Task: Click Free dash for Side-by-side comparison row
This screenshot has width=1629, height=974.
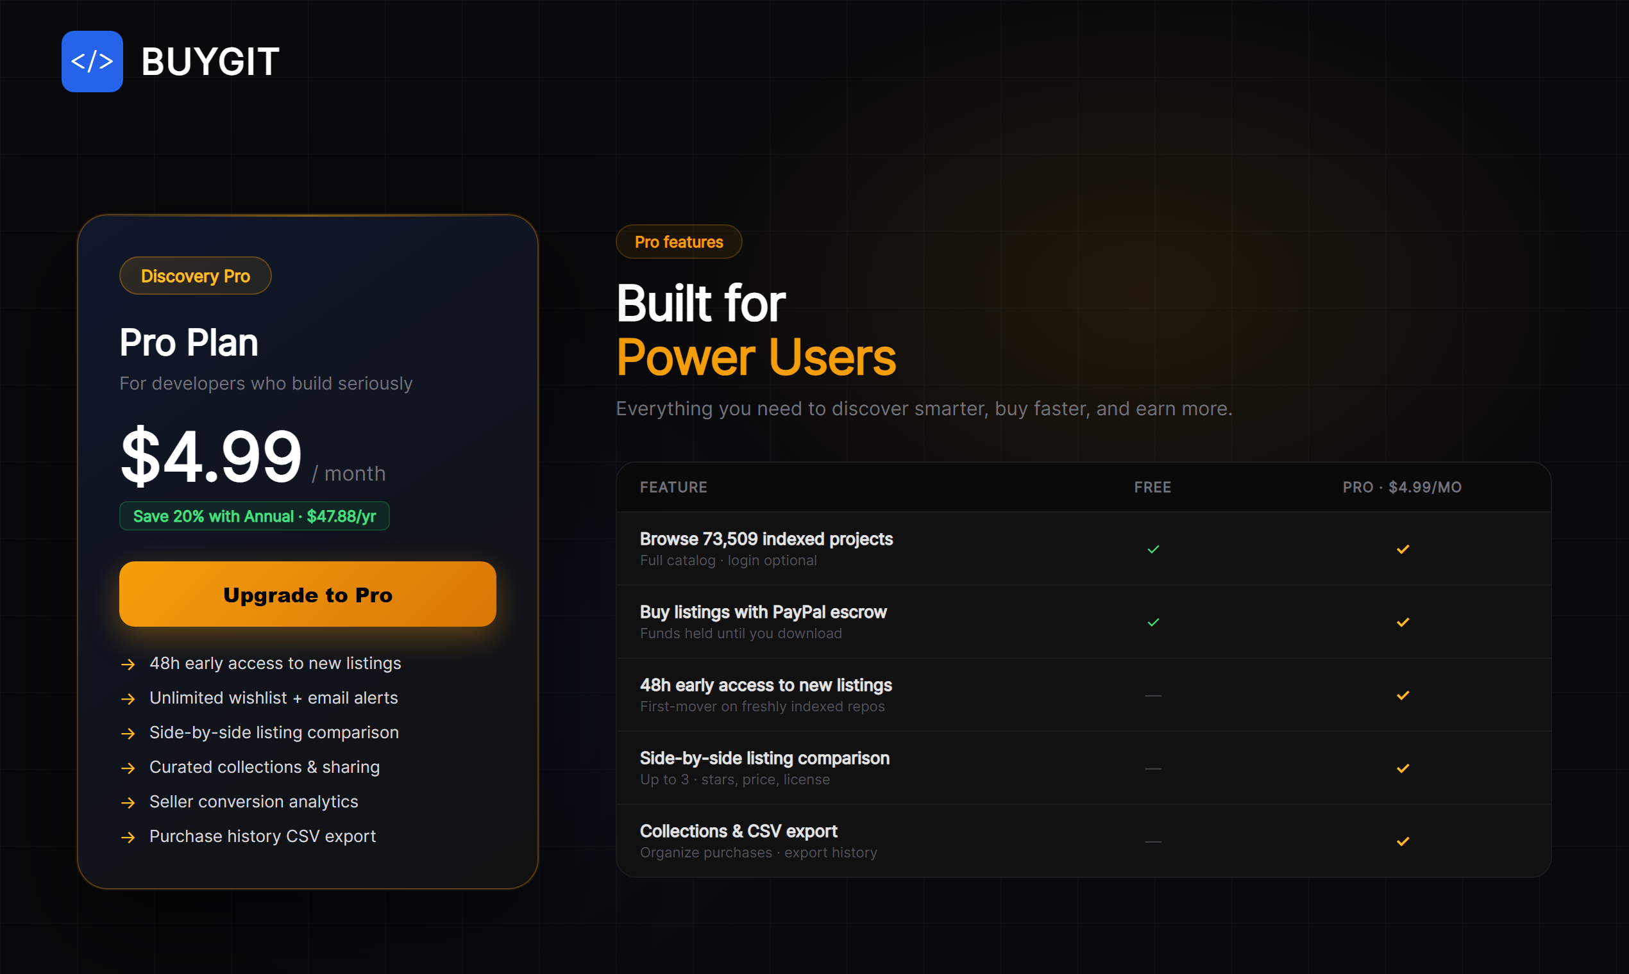Action: point(1152,768)
